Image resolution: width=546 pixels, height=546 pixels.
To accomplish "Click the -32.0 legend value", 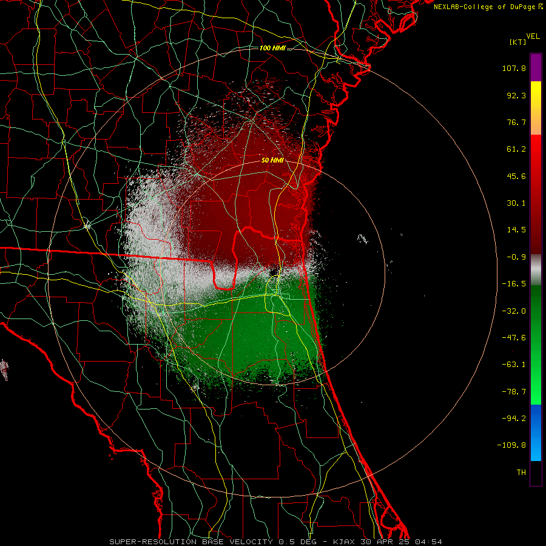I will (x=514, y=311).
